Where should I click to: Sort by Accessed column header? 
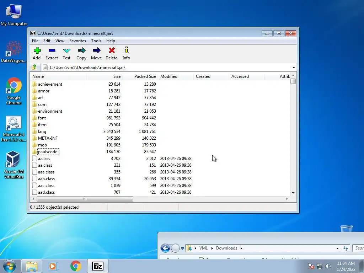point(247,76)
